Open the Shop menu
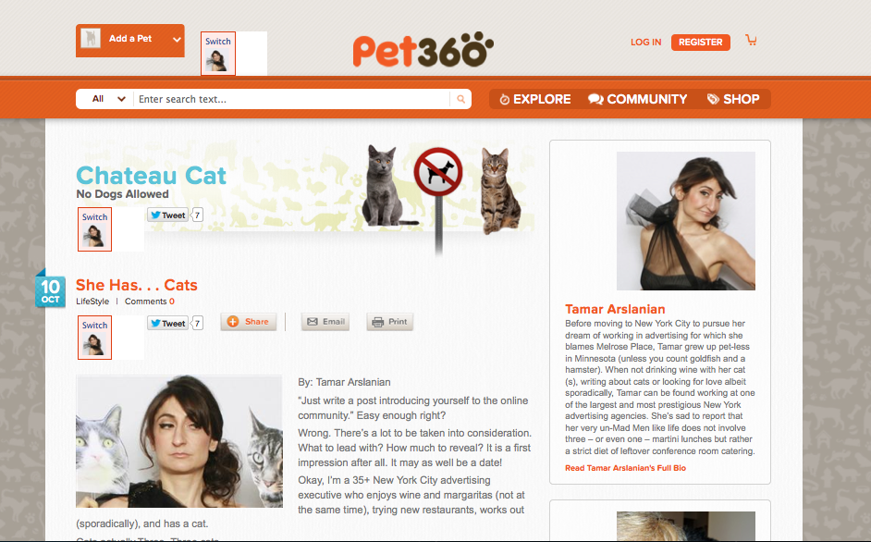Screen dimensions: 871x542 [x=733, y=99]
